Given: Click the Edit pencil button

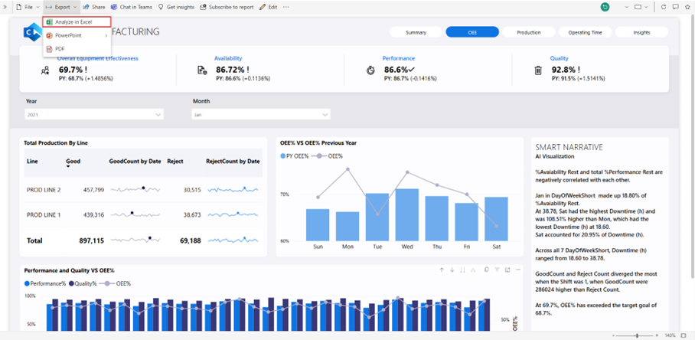Looking at the screenshot, I should [268, 7].
